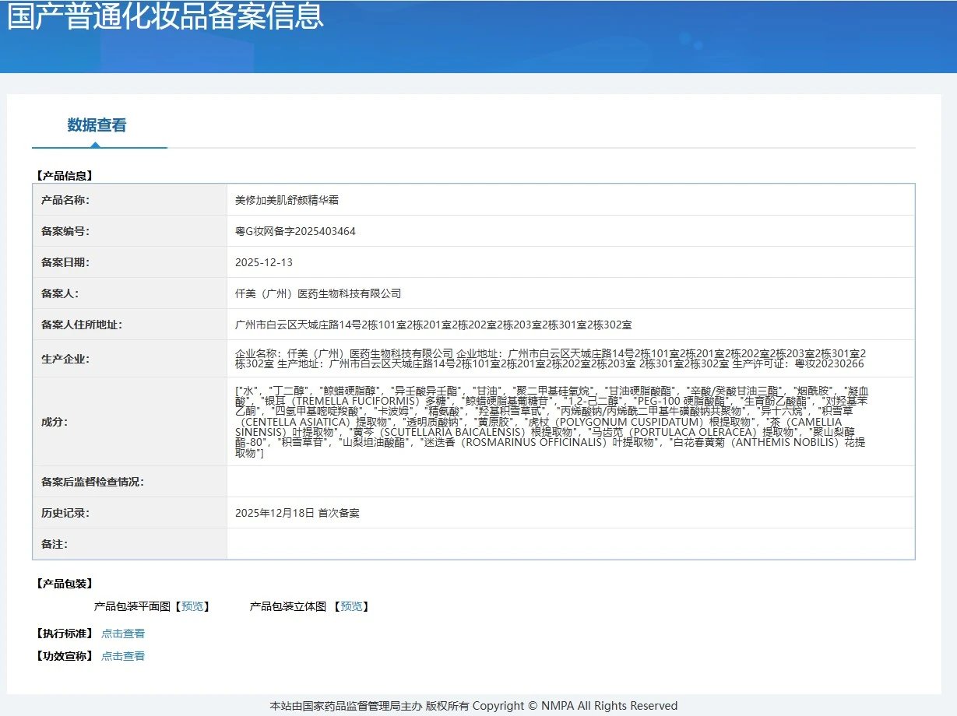
Task: Click the NMPA copyright footer text
Action: [473, 706]
